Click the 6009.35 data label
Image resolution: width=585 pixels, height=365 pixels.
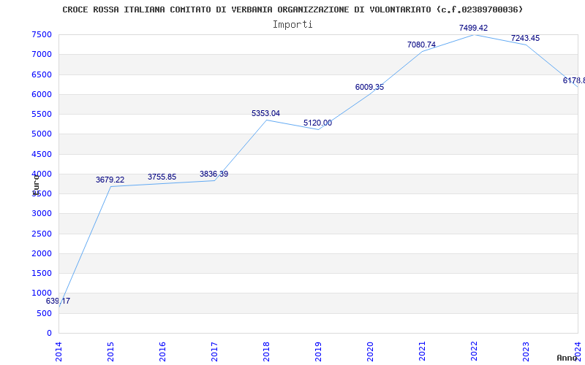369,87
